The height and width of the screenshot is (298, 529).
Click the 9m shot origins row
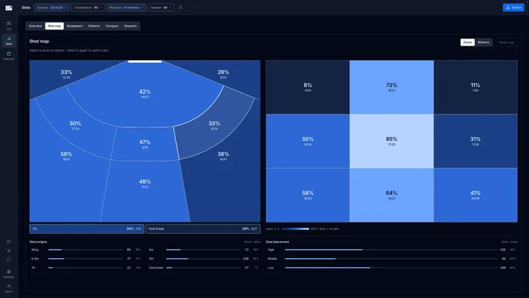(x=204, y=258)
